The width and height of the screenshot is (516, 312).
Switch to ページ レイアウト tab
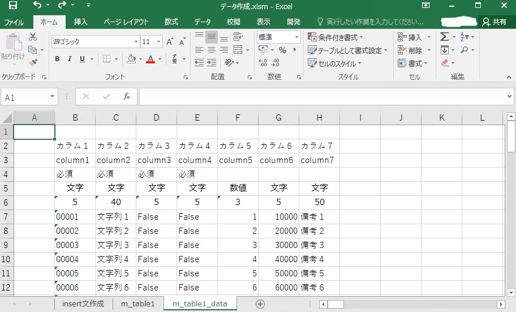point(126,22)
